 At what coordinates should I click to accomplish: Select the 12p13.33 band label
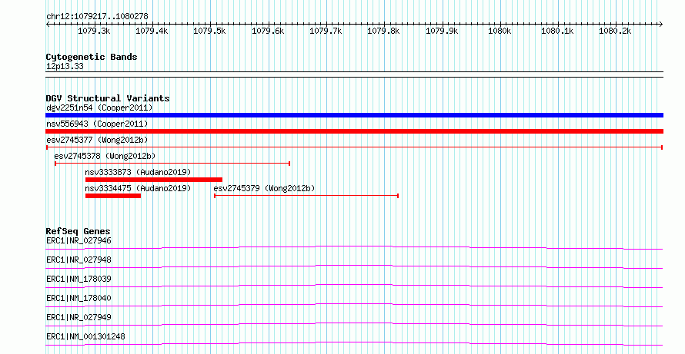65,67
